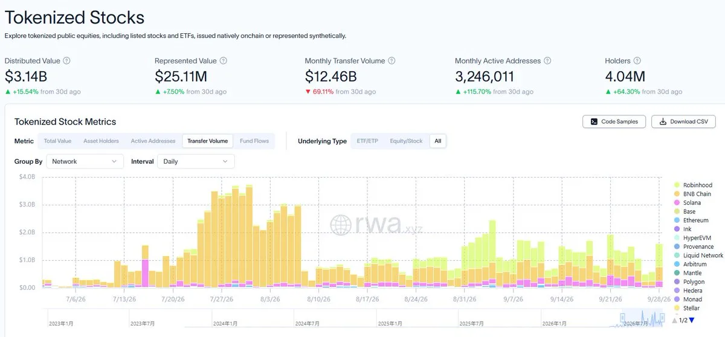Click the Monthly Active Addresses help icon
Screen dimensions: 725x337
point(547,61)
